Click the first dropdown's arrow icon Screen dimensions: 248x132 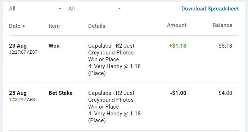(x=60, y=9)
